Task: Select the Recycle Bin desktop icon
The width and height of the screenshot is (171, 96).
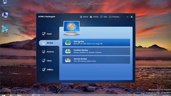Action: 5,3
